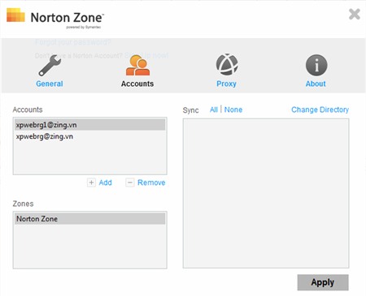
Task: Select account xpwebrg1@zing.vn
Action: [90, 125]
